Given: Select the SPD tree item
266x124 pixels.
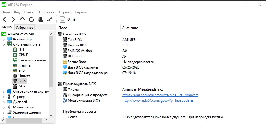Looking at the screenshot, I should (22, 71).
